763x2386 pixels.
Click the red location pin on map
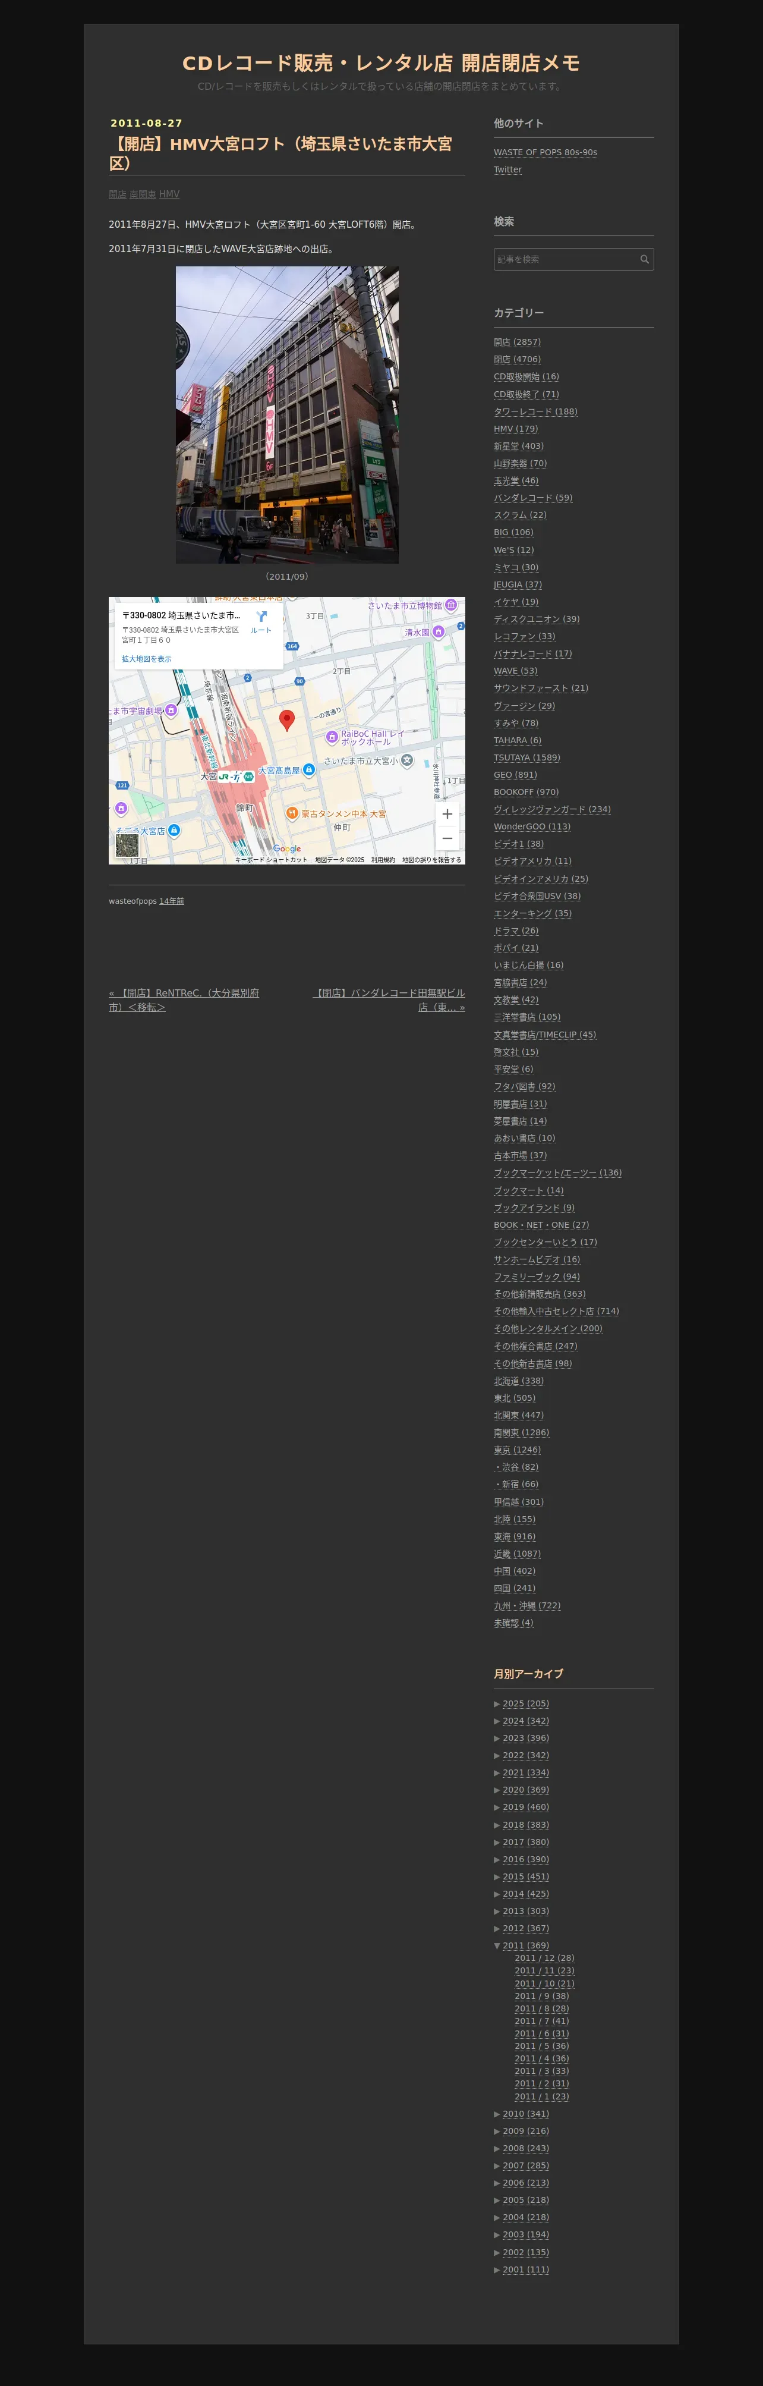pyautogui.click(x=287, y=721)
